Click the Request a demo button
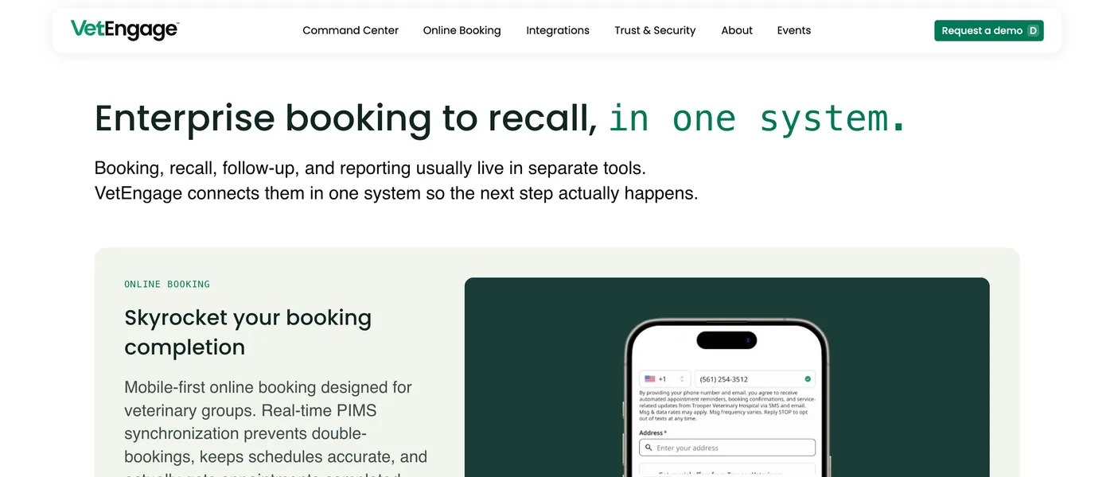This screenshot has height=477, width=1114. tap(989, 30)
